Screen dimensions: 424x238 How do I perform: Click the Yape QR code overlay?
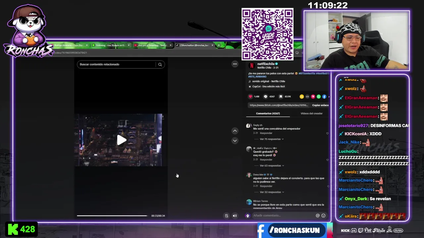(x=267, y=34)
